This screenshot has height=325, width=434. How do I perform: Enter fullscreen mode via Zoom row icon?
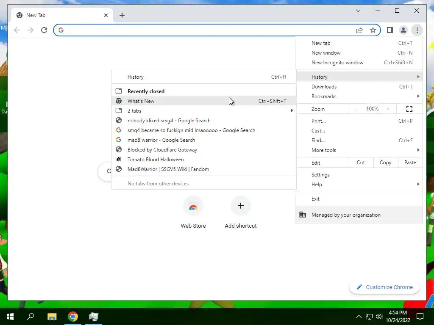[x=409, y=109]
